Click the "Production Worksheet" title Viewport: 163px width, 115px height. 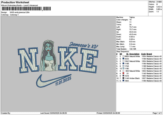click(15, 2)
